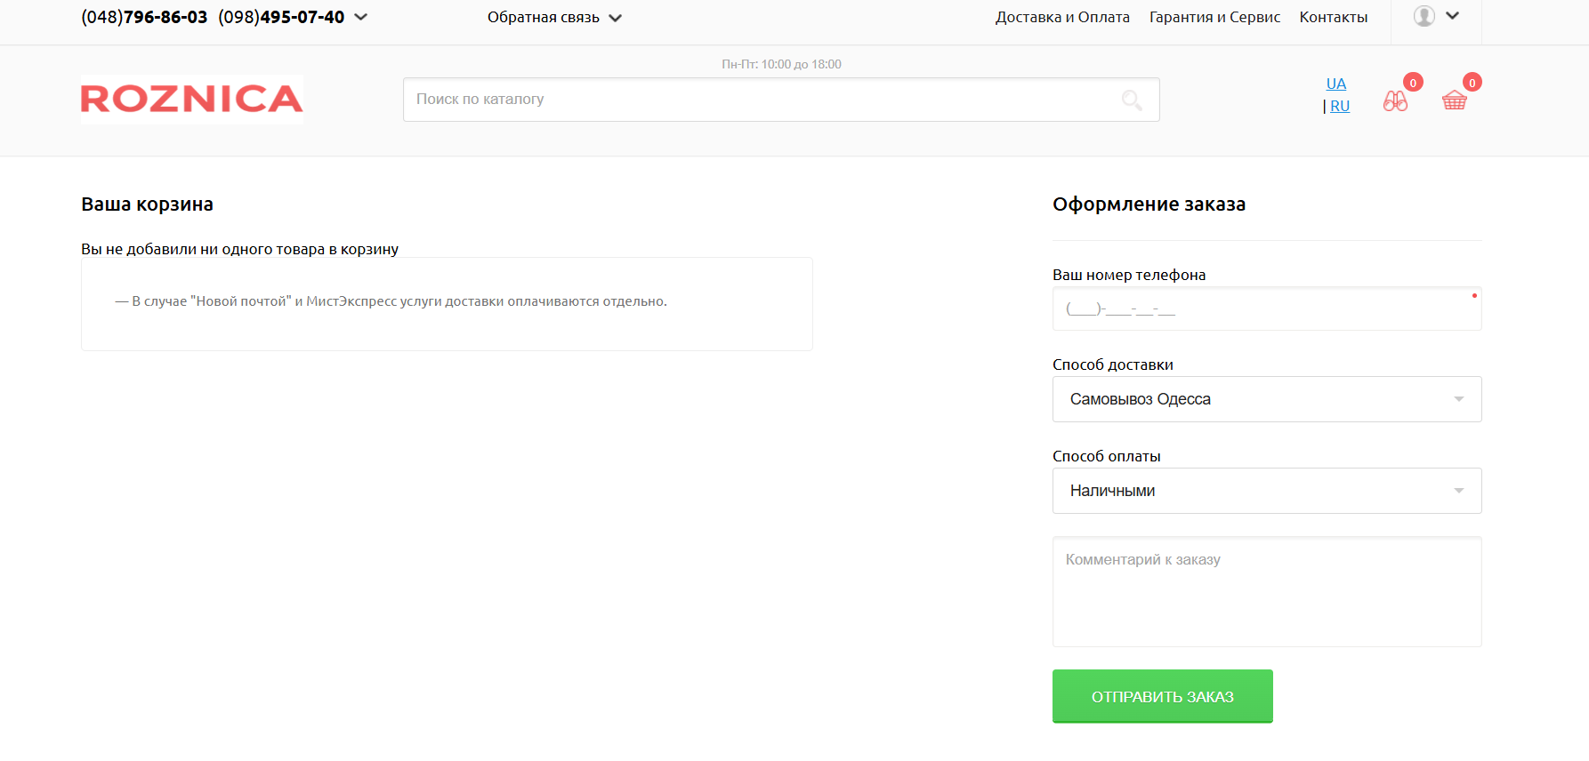Click the Комментарий к заказу text area

pyautogui.click(x=1266, y=591)
